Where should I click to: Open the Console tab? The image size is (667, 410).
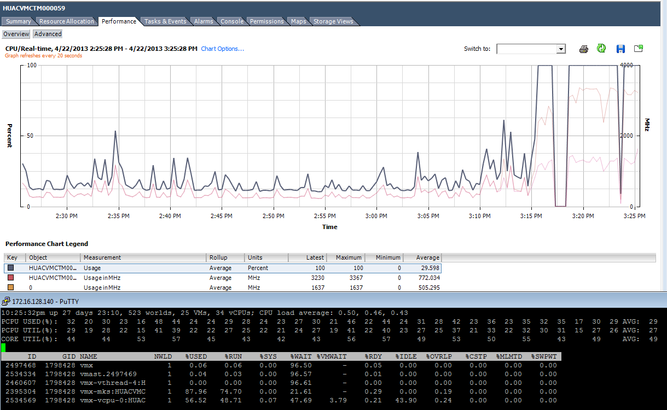[231, 21]
